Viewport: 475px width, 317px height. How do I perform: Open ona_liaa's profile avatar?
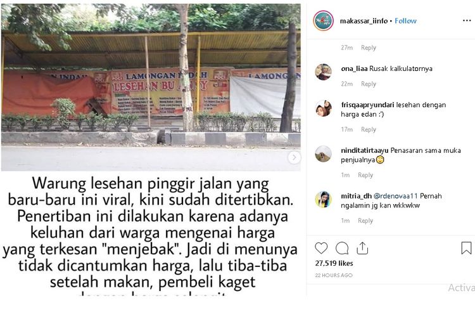coord(323,72)
